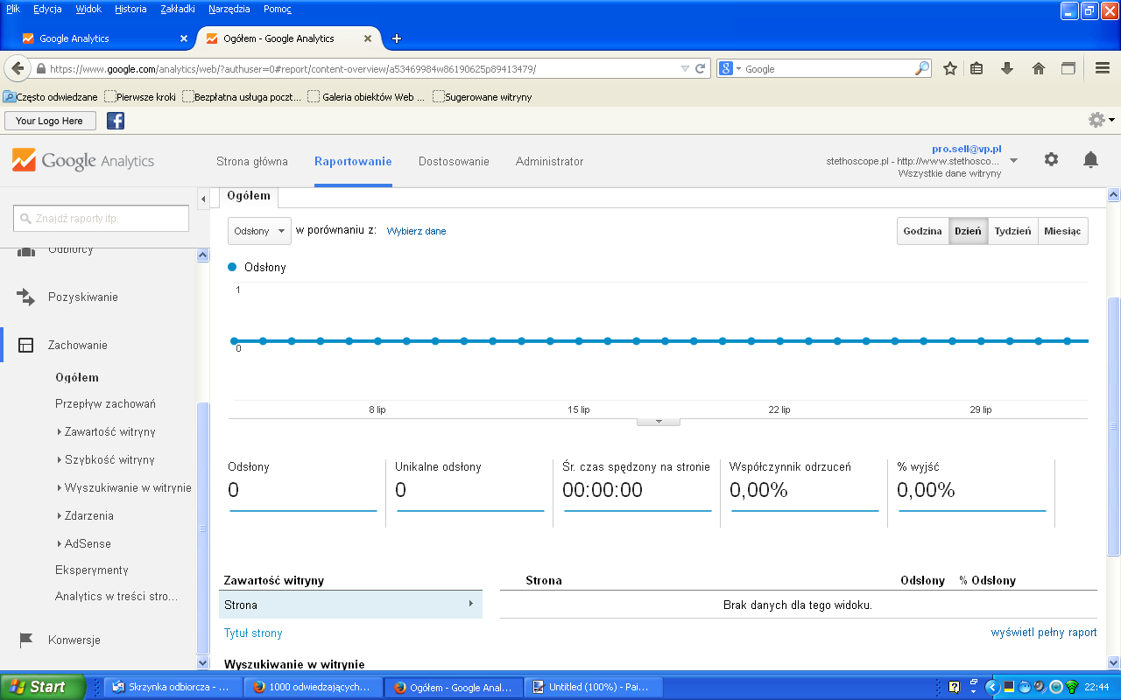Open Eksperymenty in the sidebar
Image resolution: width=1121 pixels, height=700 pixels.
pos(92,570)
